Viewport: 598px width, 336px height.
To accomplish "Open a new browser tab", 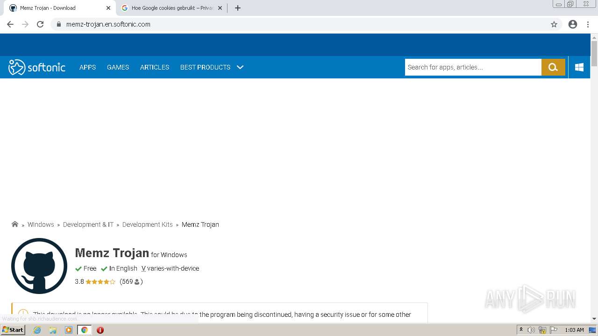I will (x=238, y=8).
